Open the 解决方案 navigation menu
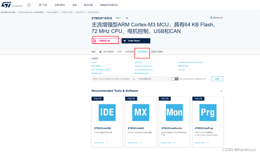The image size is (260, 154). point(88,5)
